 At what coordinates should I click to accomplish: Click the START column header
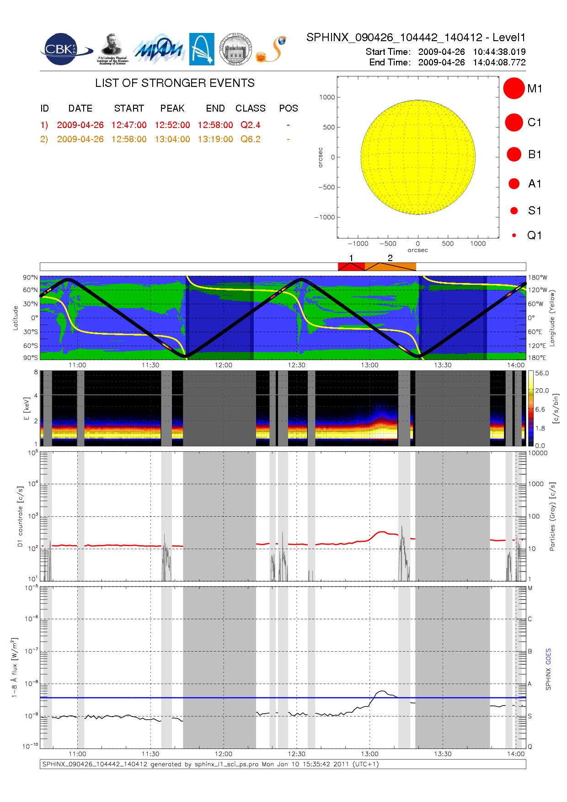[x=129, y=108]
